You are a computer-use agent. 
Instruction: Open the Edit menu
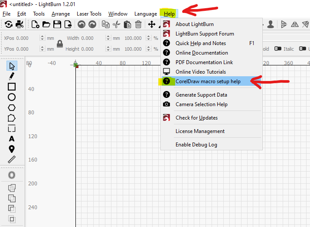pos(22,14)
